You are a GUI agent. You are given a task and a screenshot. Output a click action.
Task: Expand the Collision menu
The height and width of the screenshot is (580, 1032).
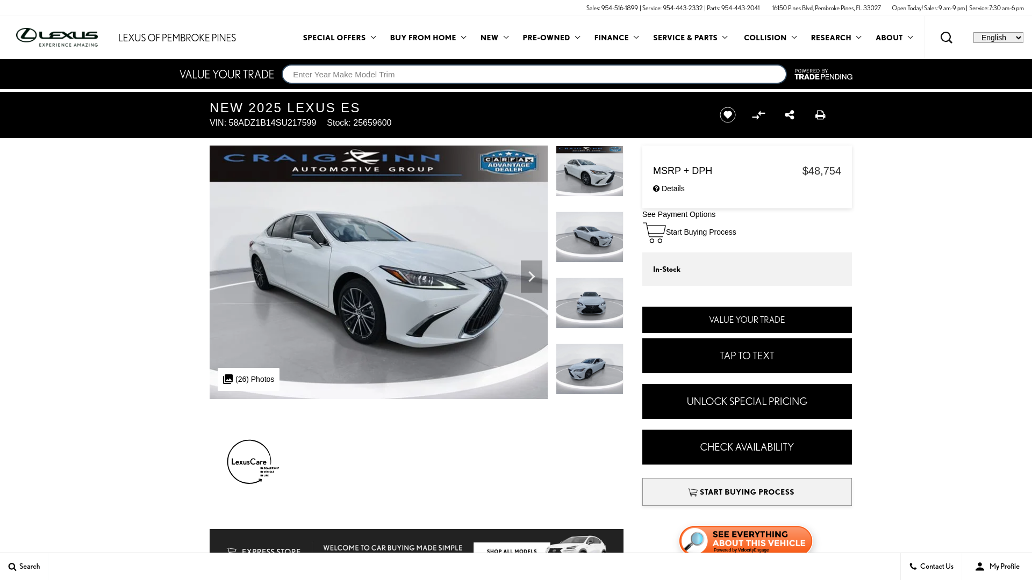coord(770,38)
